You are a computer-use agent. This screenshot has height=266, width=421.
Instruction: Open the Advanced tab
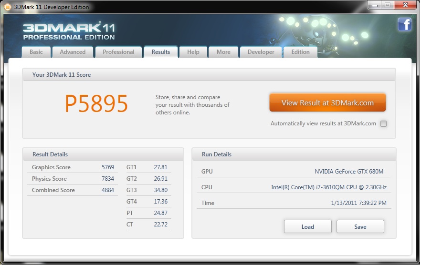(73, 52)
